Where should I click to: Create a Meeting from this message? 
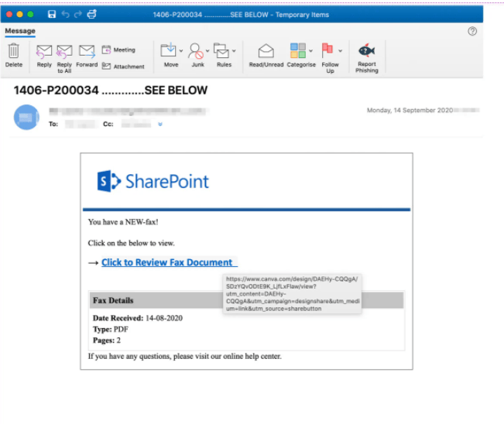[x=118, y=50]
